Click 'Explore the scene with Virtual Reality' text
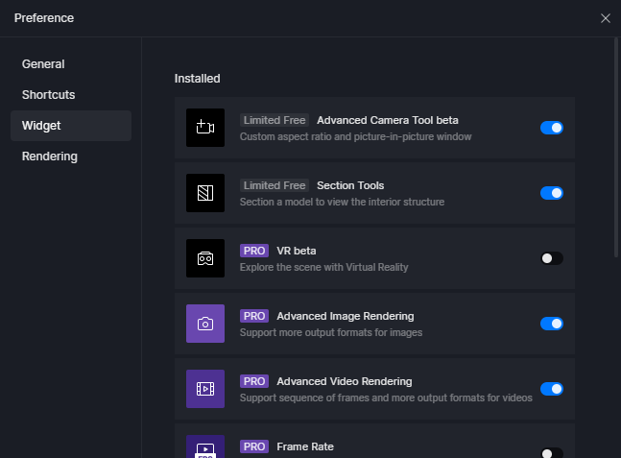This screenshot has width=621, height=458. pyautogui.click(x=324, y=268)
